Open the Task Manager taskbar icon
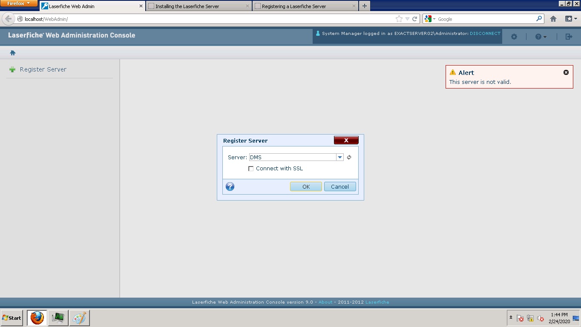 pyautogui.click(x=58, y=318)
